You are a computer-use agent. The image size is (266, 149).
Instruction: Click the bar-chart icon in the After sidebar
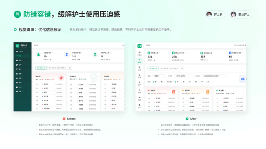(x=139, y=90)
